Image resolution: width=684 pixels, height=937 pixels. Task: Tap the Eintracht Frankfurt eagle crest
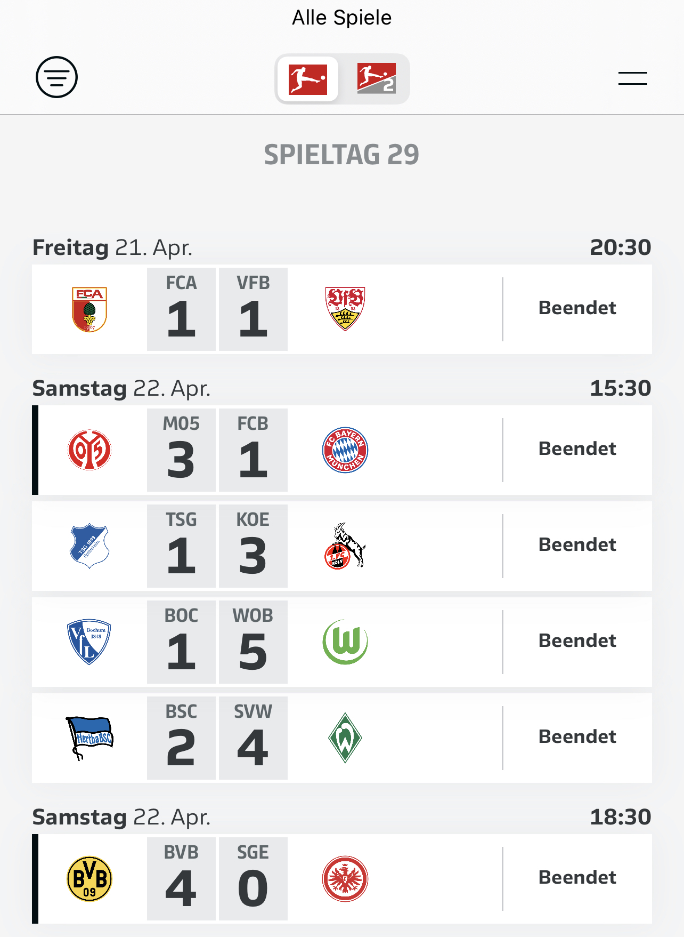(345, 879)
